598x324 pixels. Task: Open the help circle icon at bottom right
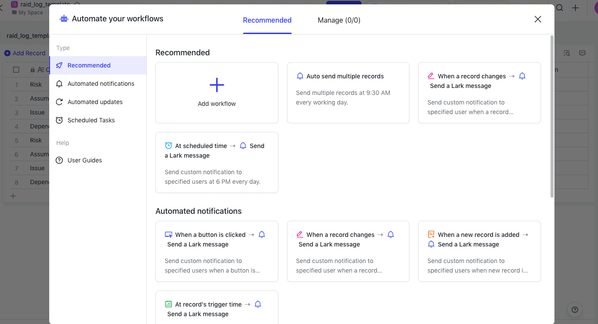coord(575,310)
